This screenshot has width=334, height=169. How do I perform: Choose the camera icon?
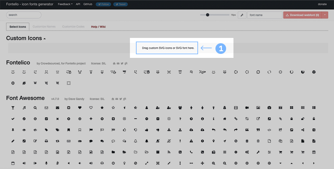click(x=269, y=108)
